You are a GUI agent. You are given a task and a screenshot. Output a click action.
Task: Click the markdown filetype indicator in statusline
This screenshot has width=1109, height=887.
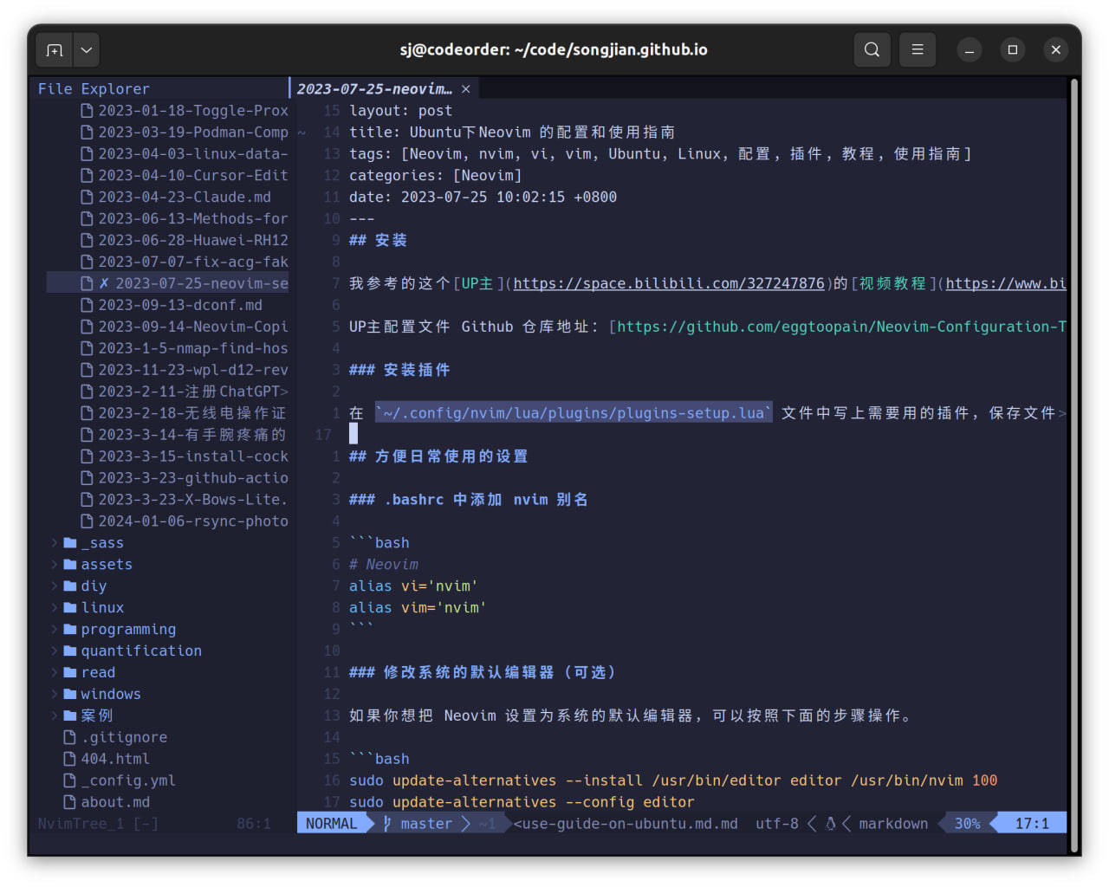(x=893, y=823)
